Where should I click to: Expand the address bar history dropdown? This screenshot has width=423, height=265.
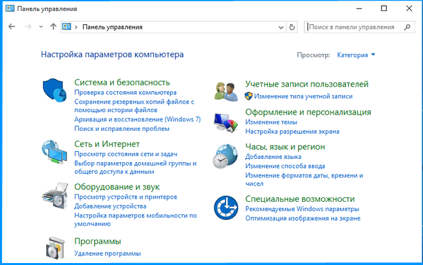[281, 27]
